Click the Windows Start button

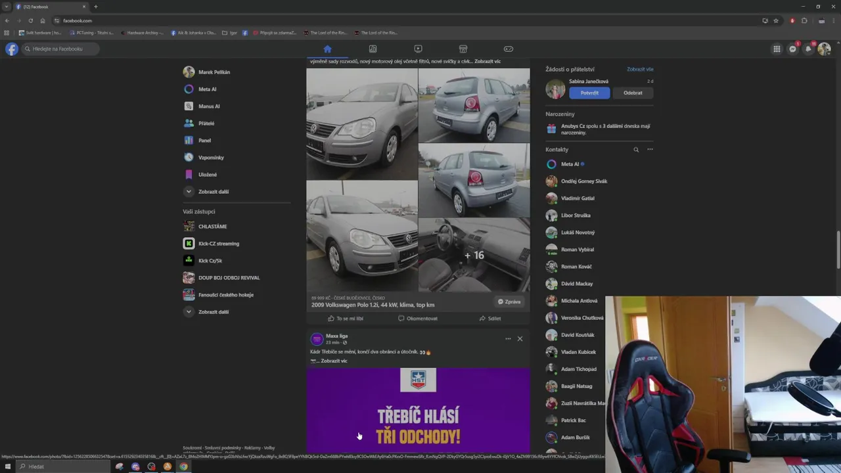click(x=7, y=466)
